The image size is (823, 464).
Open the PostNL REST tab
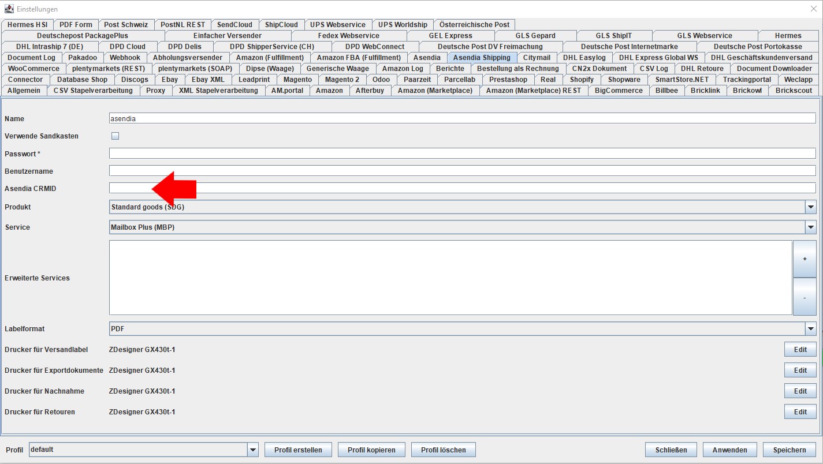[x=183, y=25]
